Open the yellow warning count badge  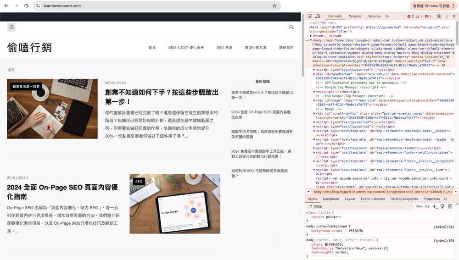tap(419, 17)
